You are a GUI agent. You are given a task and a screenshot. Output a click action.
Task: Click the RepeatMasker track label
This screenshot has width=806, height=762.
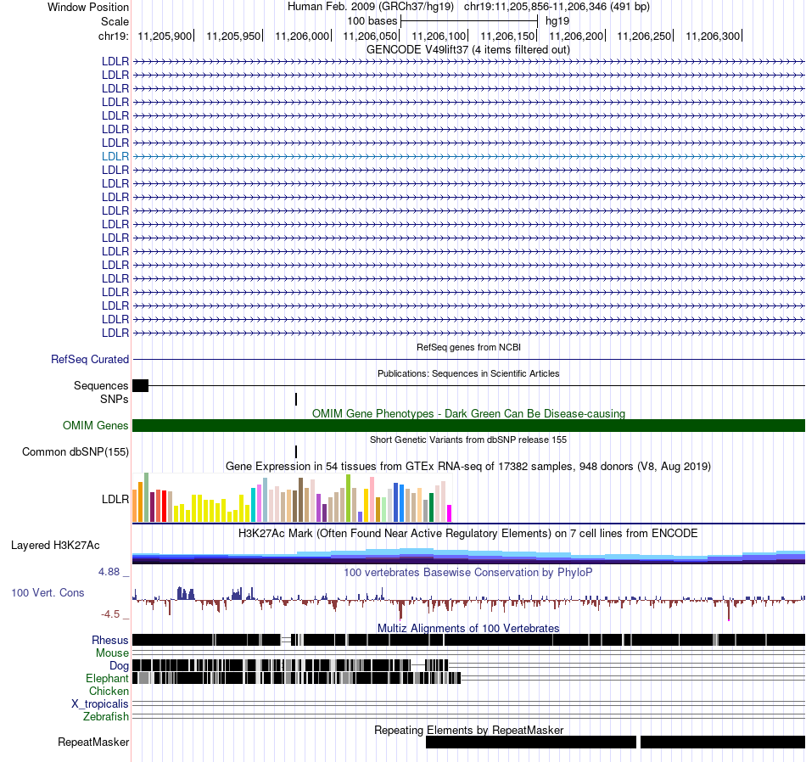click(x=93, y=742)
